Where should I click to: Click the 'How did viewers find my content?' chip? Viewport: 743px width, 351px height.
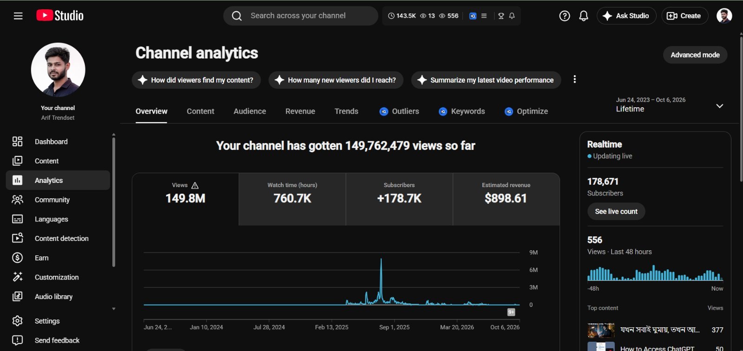coord(196,80)
